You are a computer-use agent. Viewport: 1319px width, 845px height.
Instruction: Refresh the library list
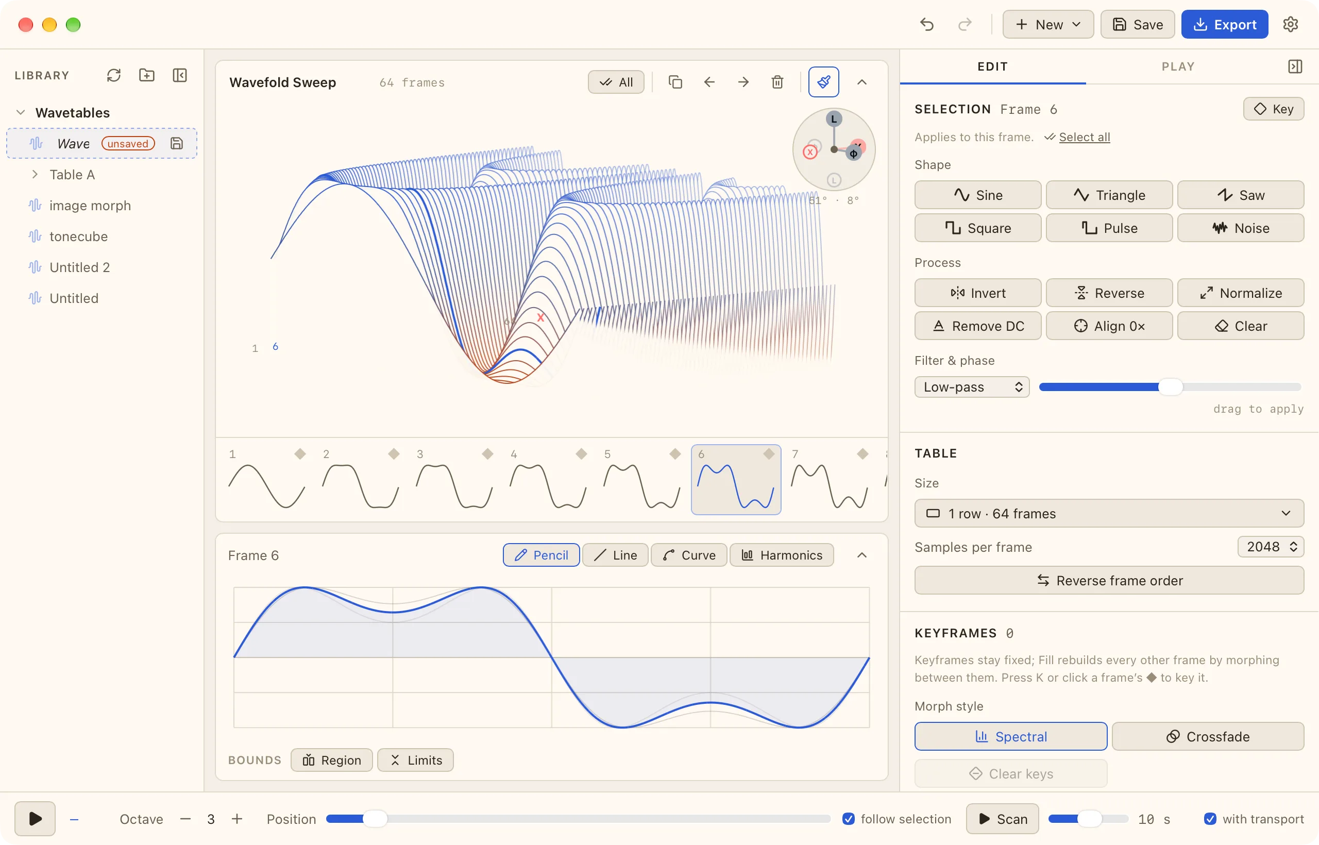[x=113, y=75]
